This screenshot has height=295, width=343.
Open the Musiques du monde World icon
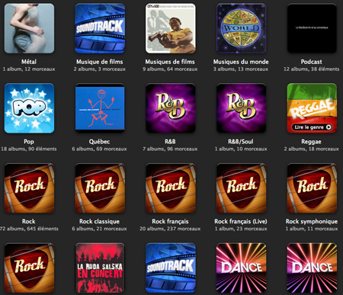point(241,28)
